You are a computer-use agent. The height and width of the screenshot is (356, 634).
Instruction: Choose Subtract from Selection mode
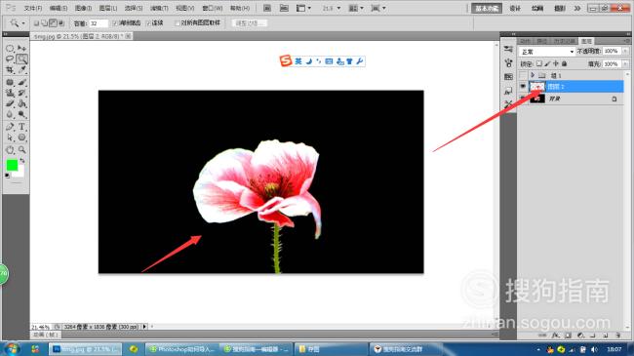[53, 23]
